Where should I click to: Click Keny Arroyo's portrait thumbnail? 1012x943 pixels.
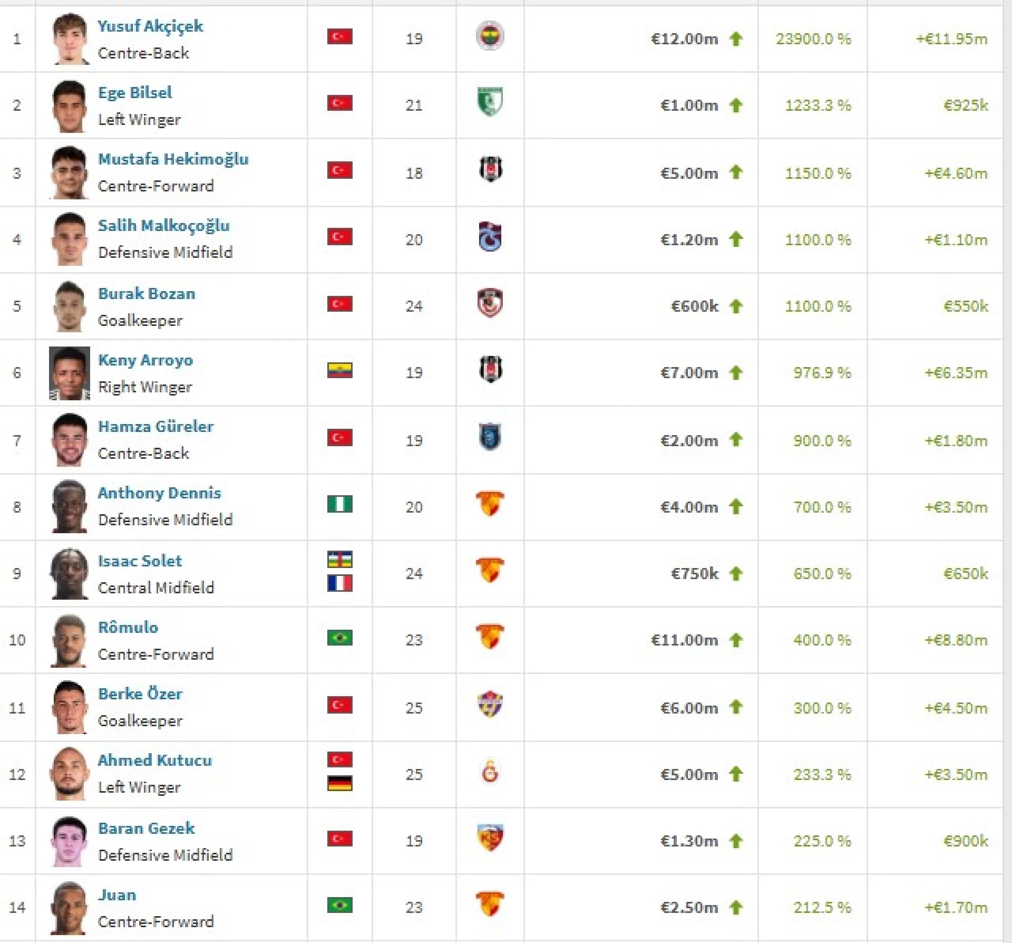pos(70,373)
